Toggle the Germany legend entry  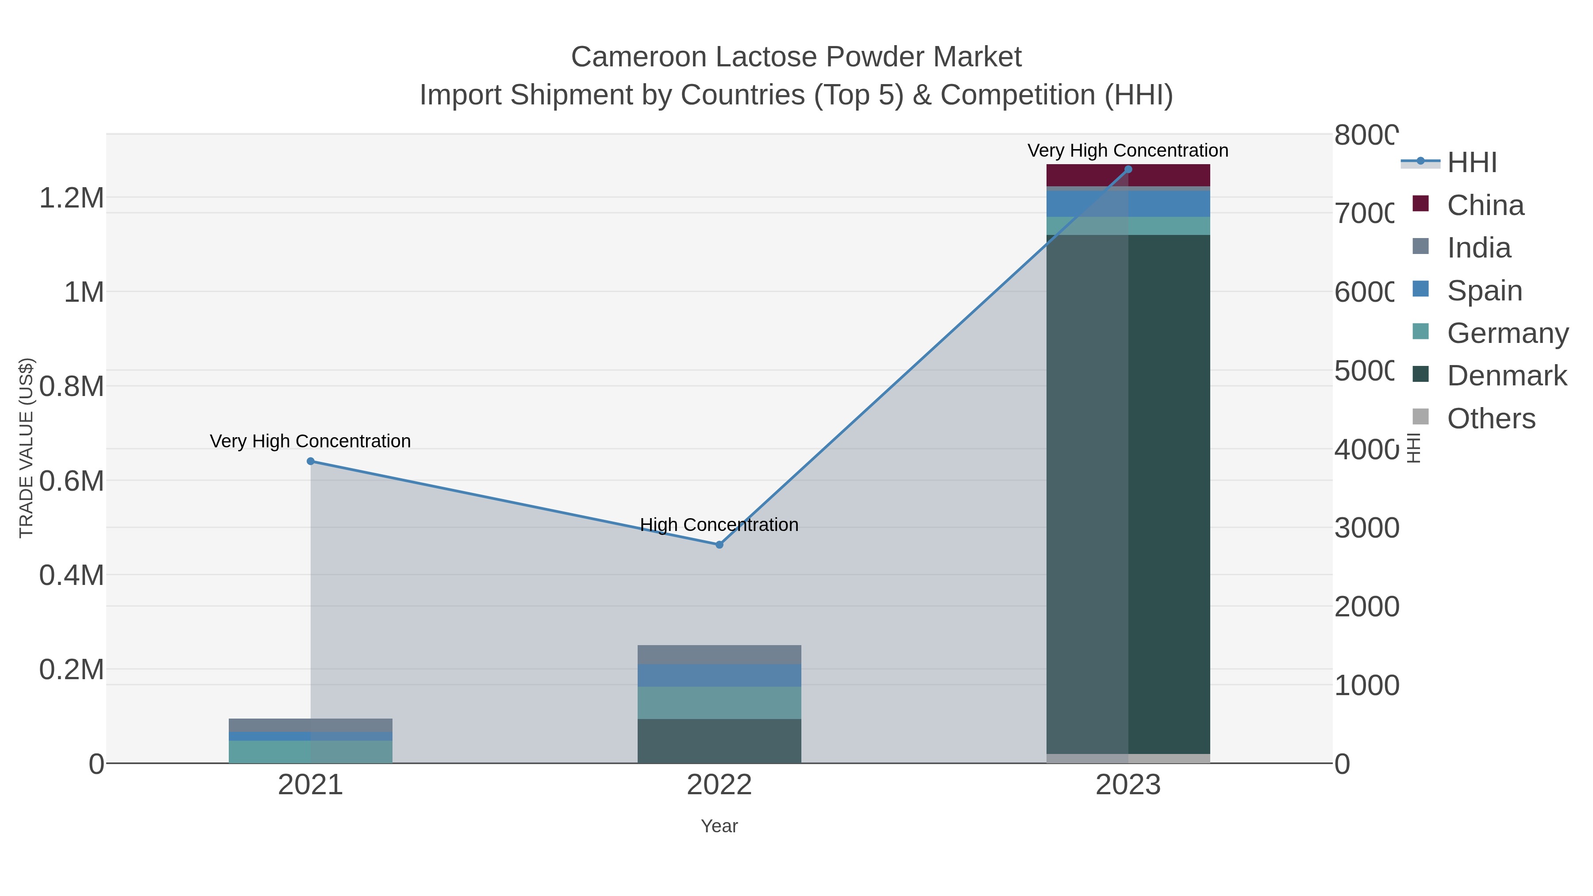tap(1491, 333)
